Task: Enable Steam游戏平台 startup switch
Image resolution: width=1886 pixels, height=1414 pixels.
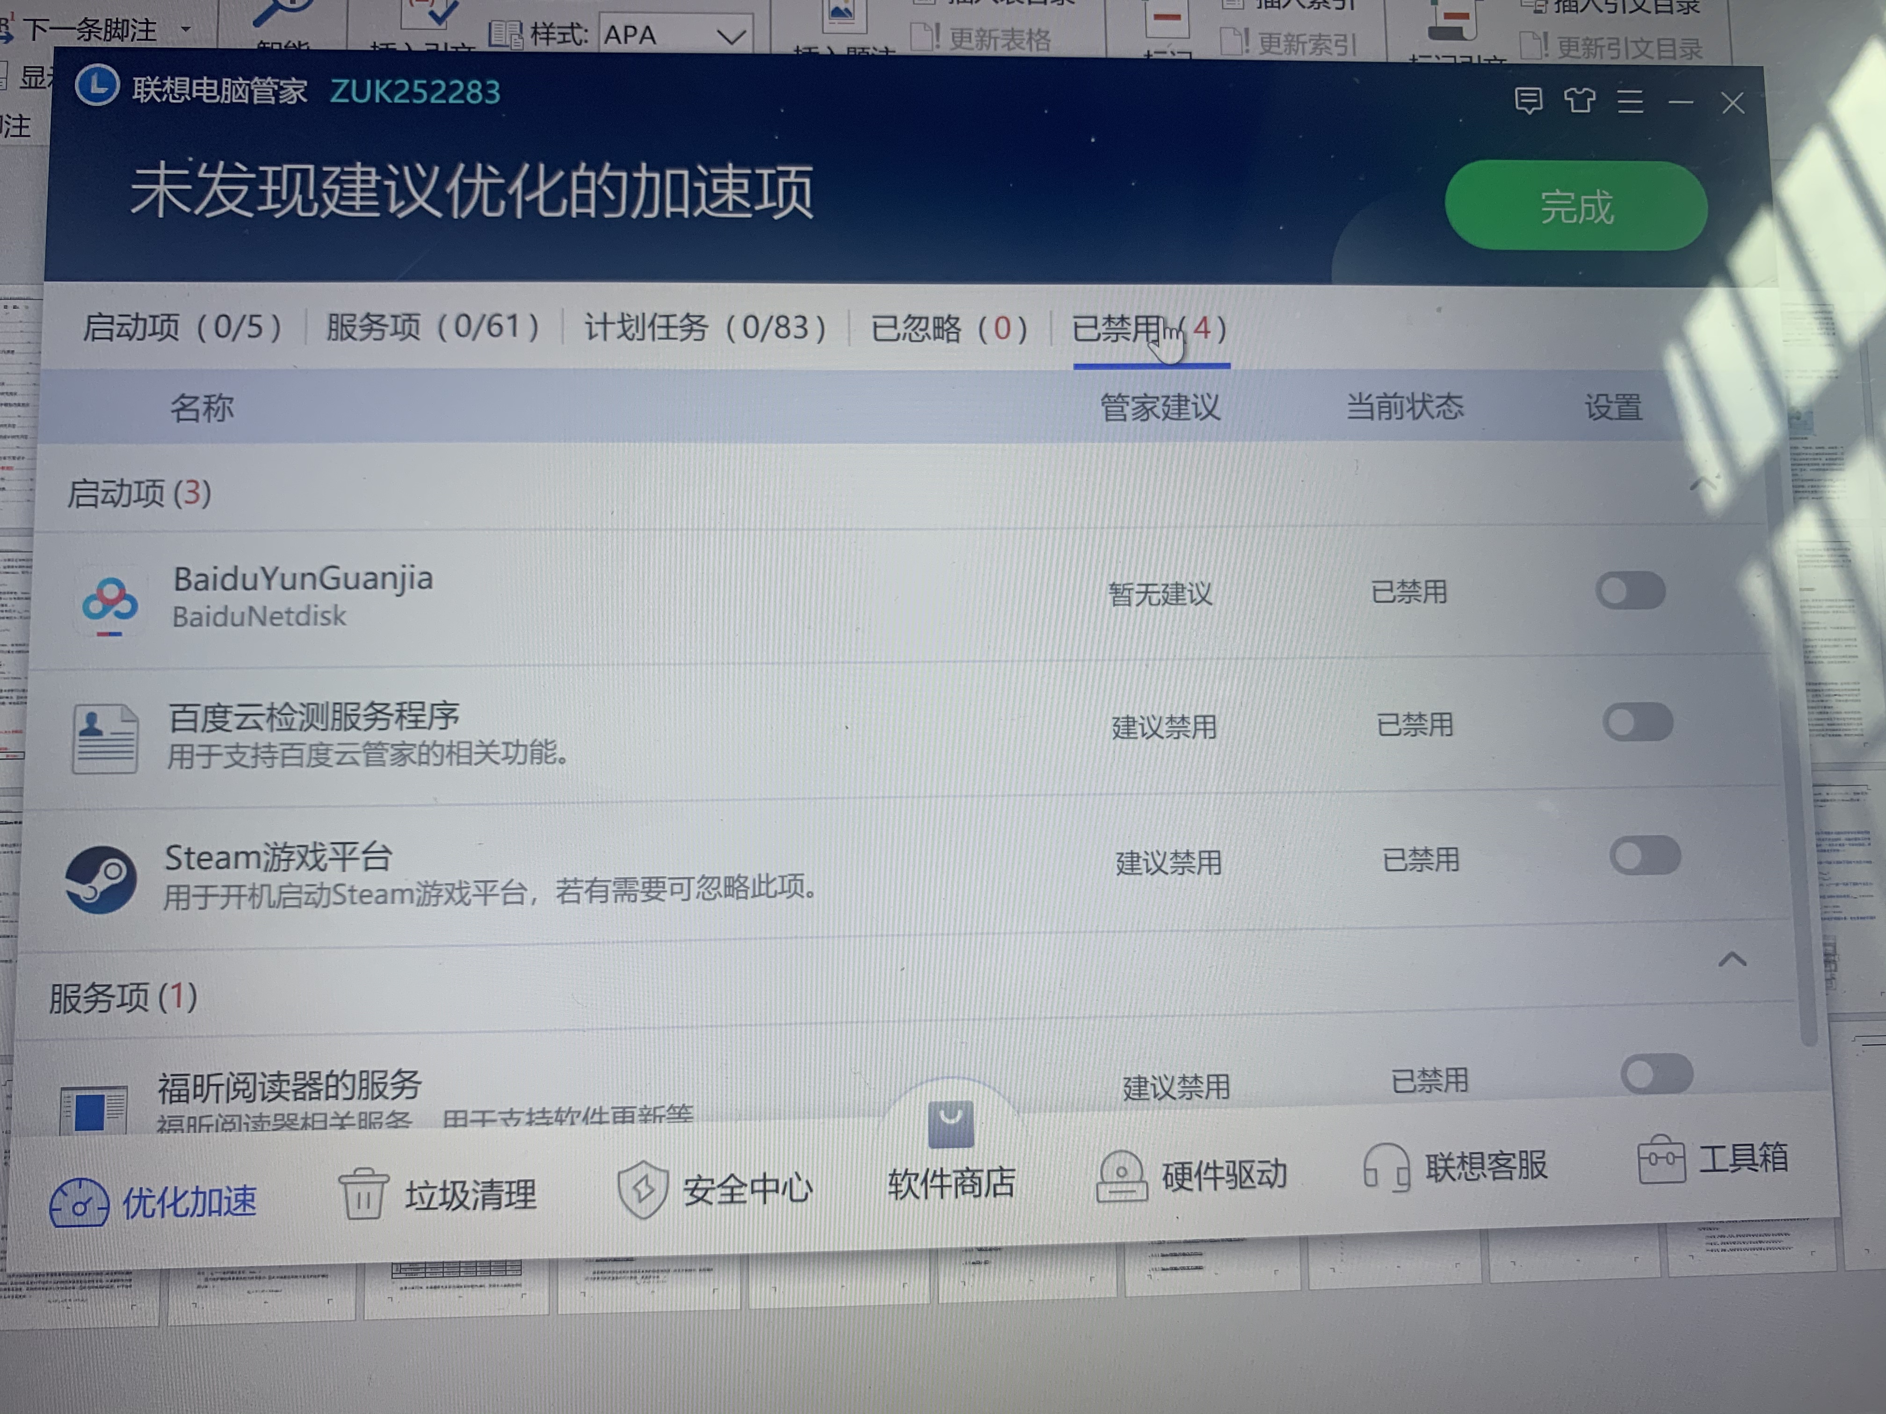Action: (1645, 856)
